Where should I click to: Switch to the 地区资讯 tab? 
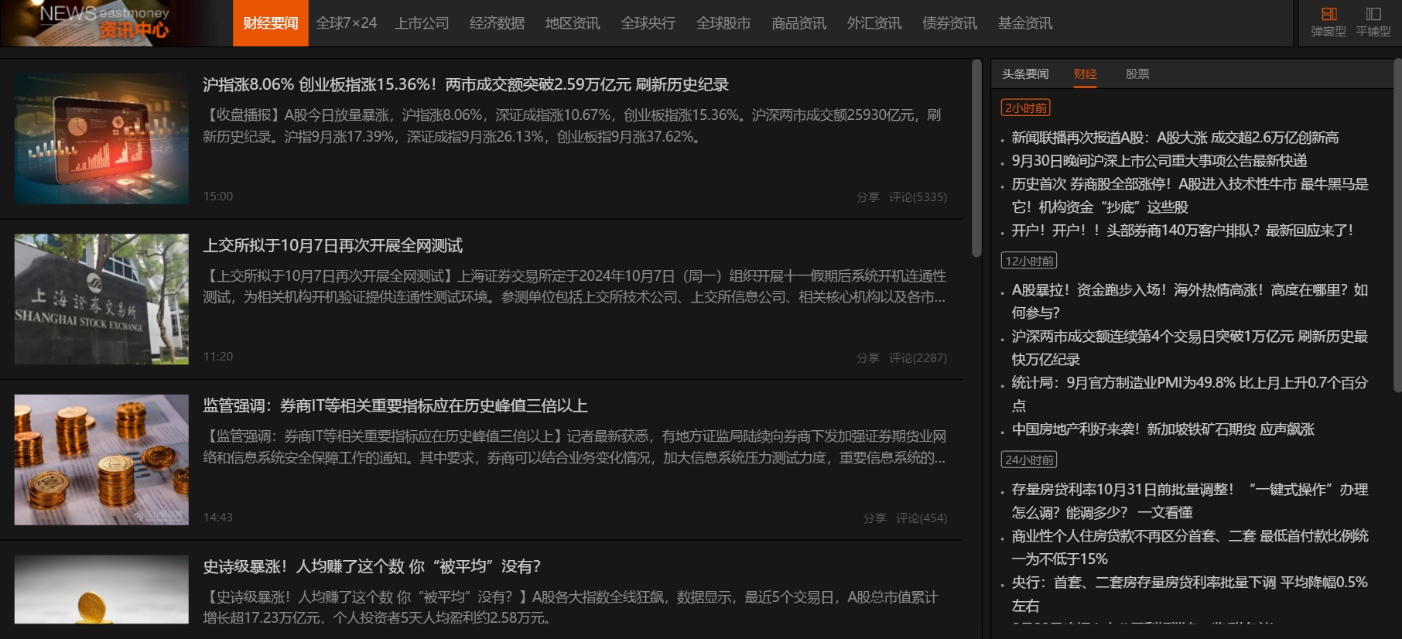point(573,23)
